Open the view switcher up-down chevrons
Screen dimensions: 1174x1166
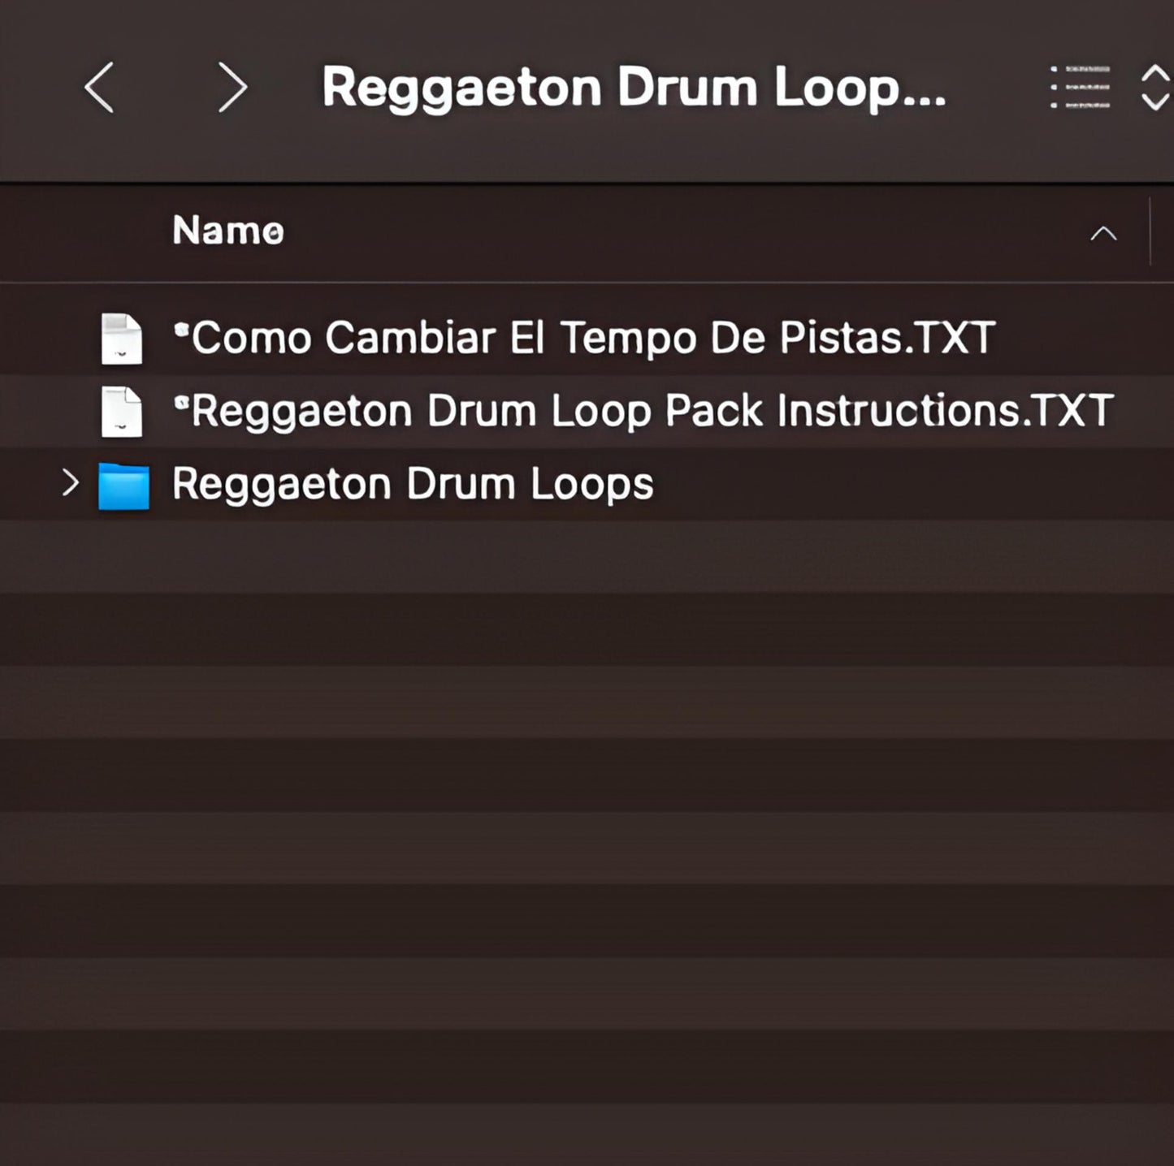1155,87
